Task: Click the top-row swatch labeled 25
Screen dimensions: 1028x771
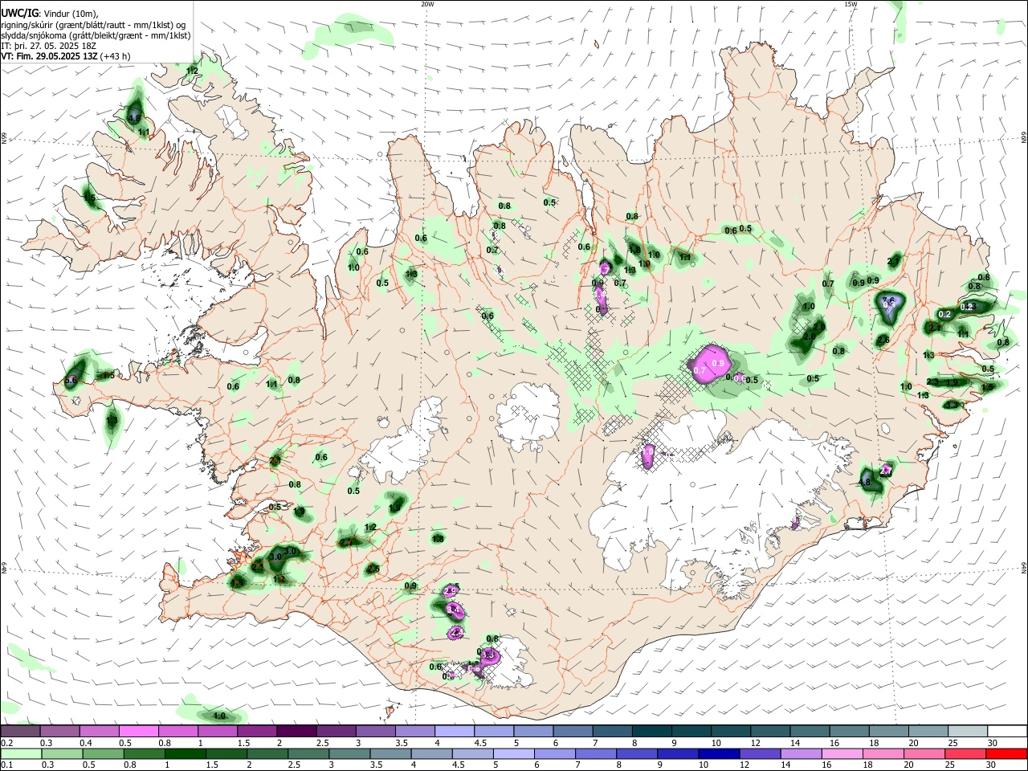Action: 966,731
